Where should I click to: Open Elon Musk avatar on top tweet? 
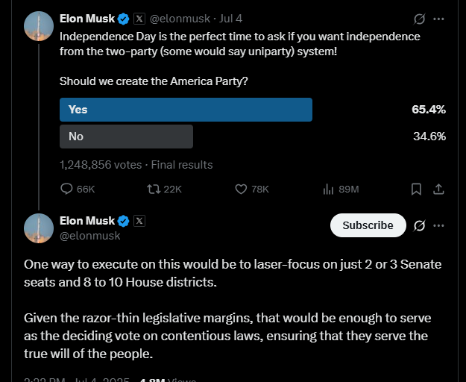(39, 26)
